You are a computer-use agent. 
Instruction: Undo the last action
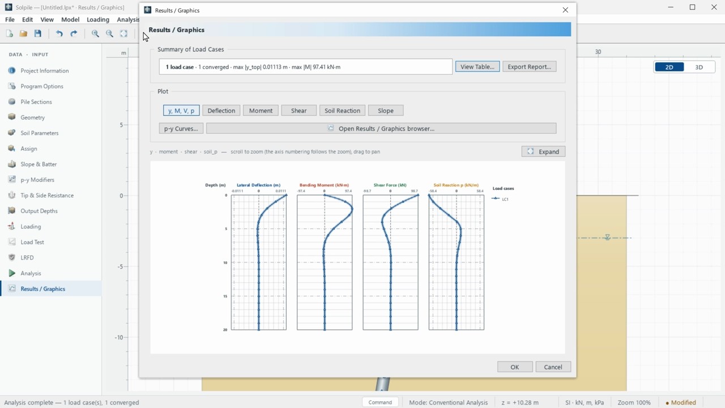(x=59, y=34)
